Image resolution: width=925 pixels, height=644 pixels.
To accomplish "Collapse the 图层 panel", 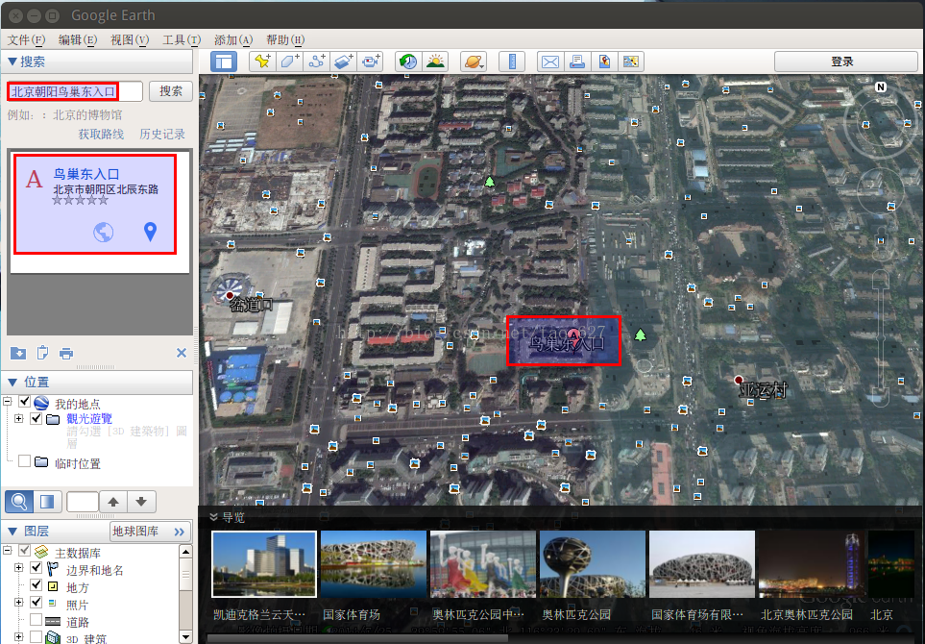I will [x=12, y=532].
